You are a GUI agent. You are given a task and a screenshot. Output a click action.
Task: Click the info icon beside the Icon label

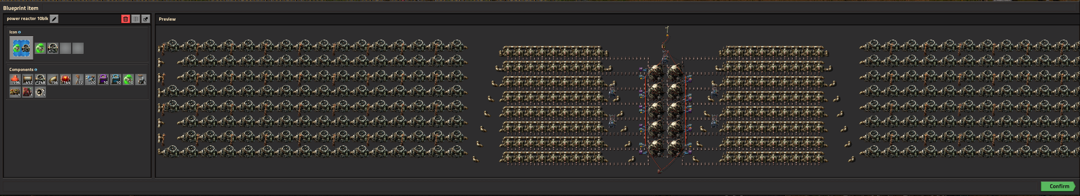point(19,32)
